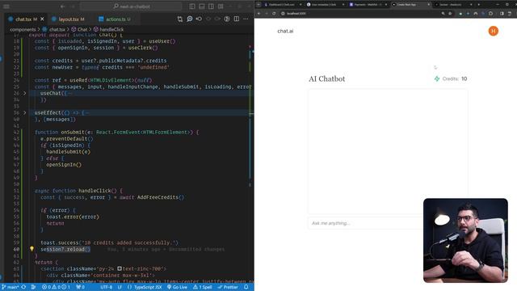Click the compare changes icon in editor toolbar
The image size is (517, 291).
point(180,19)
